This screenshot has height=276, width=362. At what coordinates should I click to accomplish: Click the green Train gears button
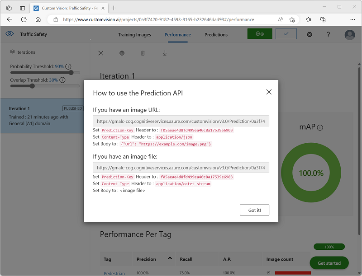point(260,34)
